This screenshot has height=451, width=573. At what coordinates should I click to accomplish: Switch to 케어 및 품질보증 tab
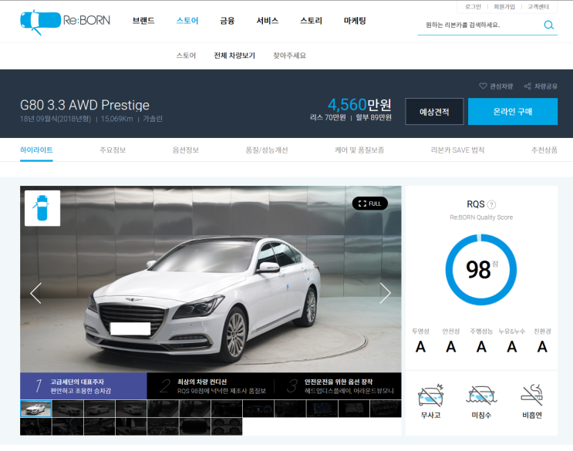point(359,150)
